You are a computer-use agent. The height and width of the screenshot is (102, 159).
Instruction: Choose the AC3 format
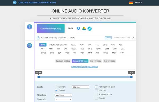pos(121,45)
